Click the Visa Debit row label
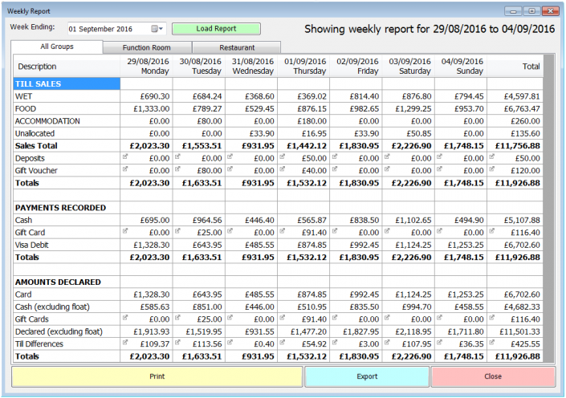 [32, 245]
